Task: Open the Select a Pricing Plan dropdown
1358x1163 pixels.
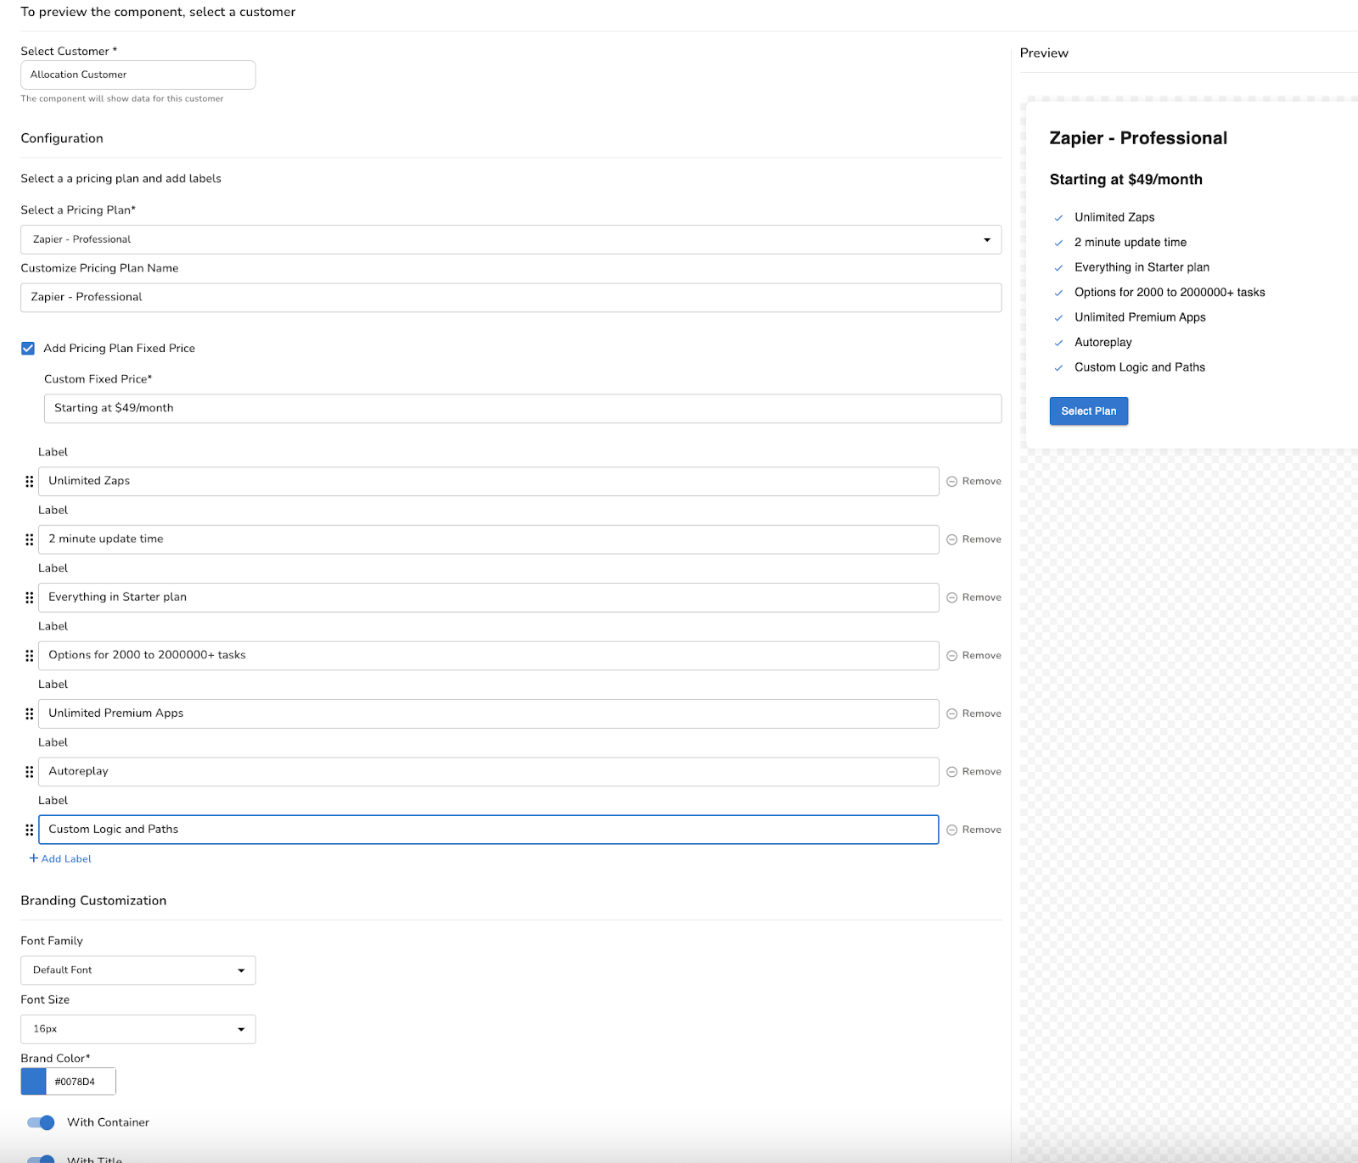Action: coord(511,240)
